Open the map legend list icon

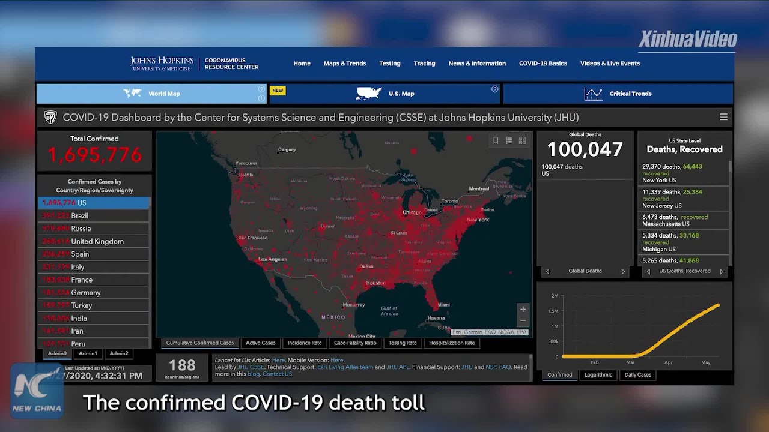(509, 140)
